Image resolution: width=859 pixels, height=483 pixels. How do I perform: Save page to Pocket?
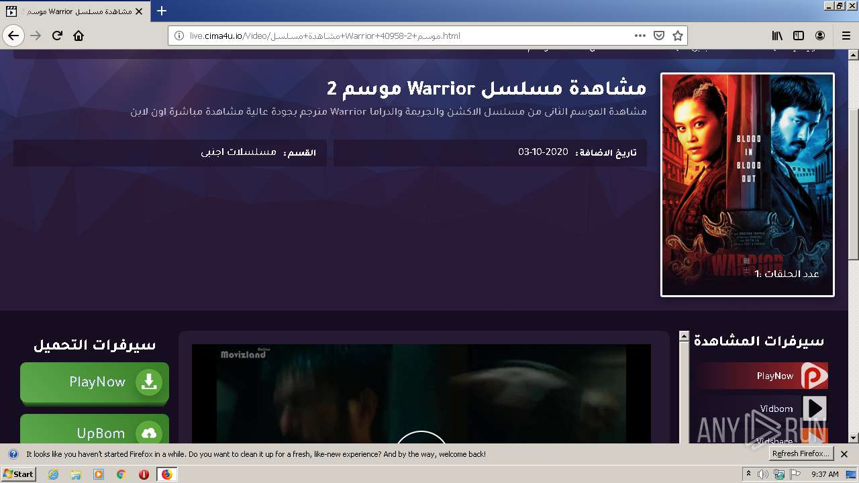click(x=659, y=36)
